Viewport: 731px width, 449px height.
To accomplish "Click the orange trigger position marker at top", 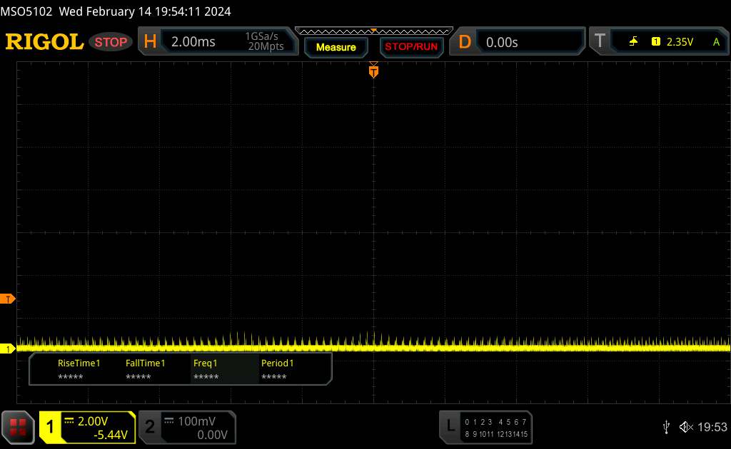I will coord(373,71).
